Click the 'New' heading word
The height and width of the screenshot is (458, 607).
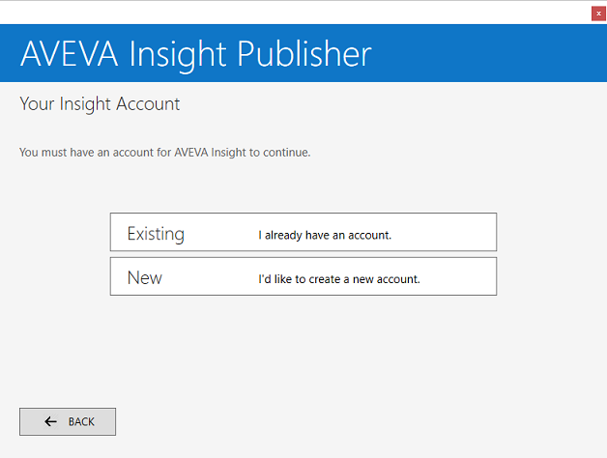(x=145, y=277)
